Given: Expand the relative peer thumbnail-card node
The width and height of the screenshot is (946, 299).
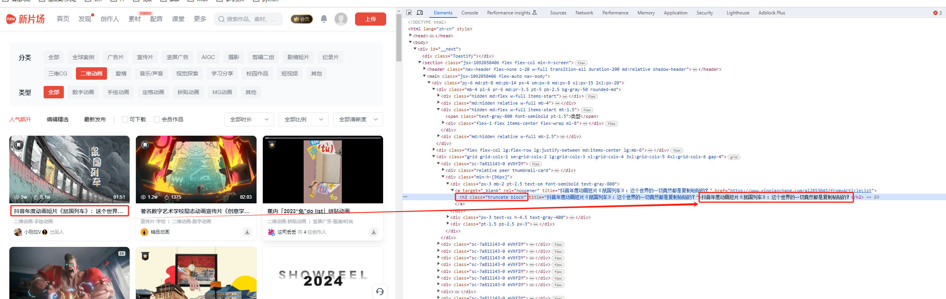Looking at the screenshot, I should (x=443, y=170).
